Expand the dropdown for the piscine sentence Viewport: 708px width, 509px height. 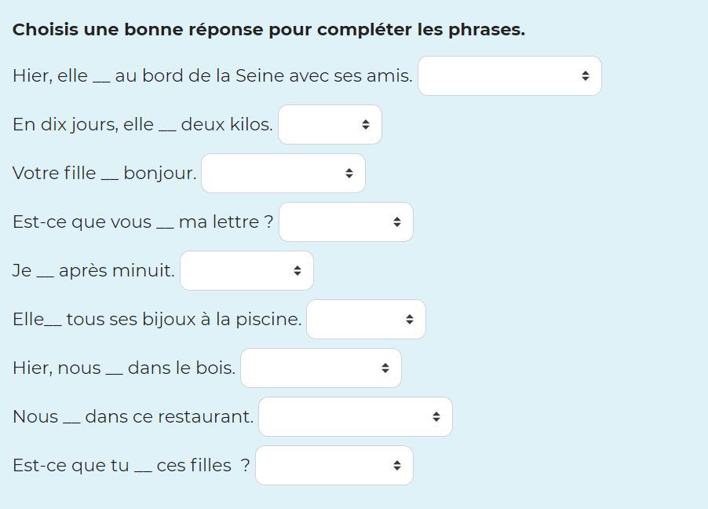366,320
